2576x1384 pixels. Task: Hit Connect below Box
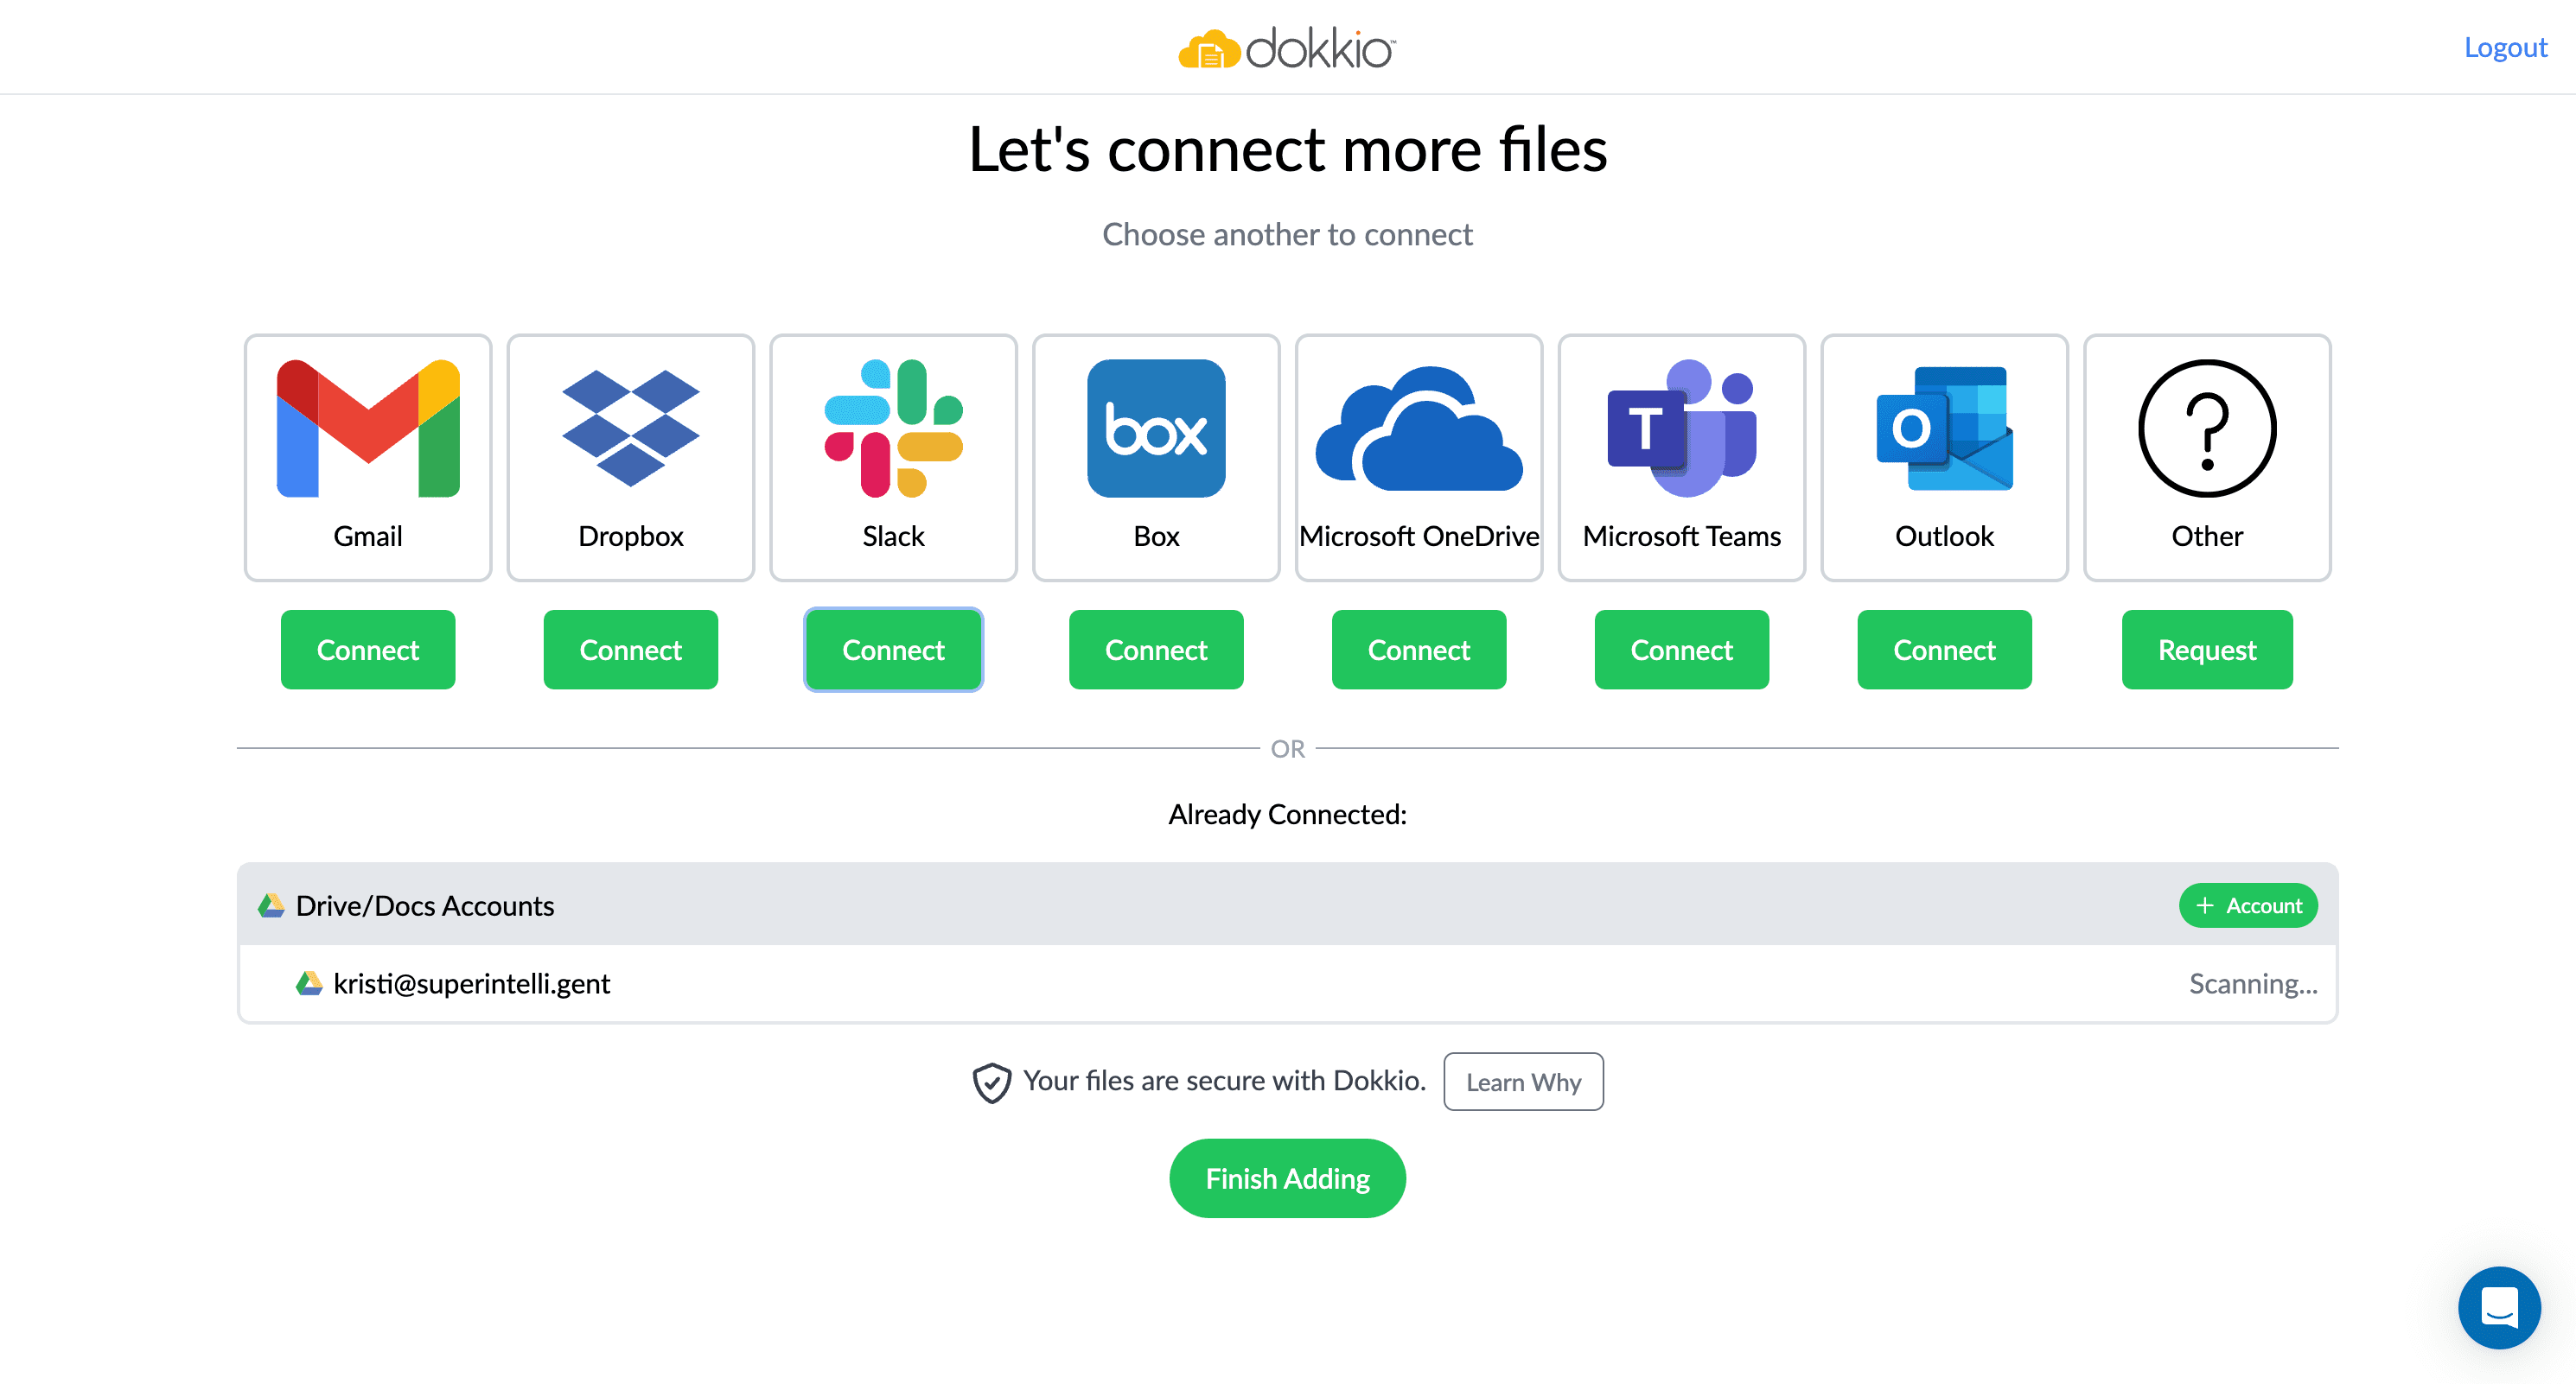[x=1156, y=650]
